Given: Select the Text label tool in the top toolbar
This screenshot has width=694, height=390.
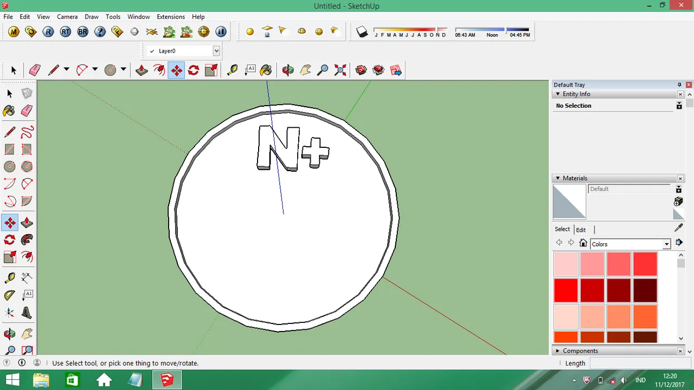Looking at the screenshot, I should click(249, 70).
